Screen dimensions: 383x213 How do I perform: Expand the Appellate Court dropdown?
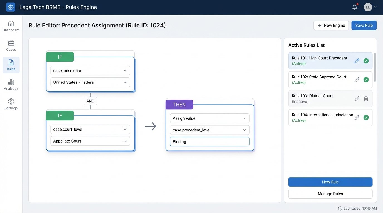(90, 141)
